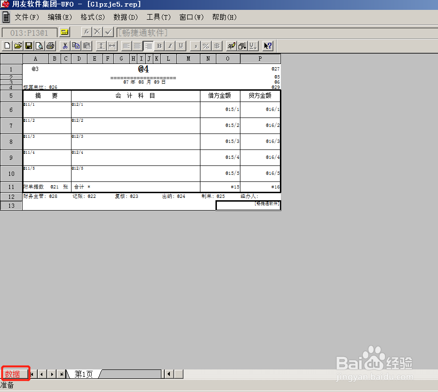438x392 pixels.
Task: Click the 合计 * cell
Action: coord(136,187)
